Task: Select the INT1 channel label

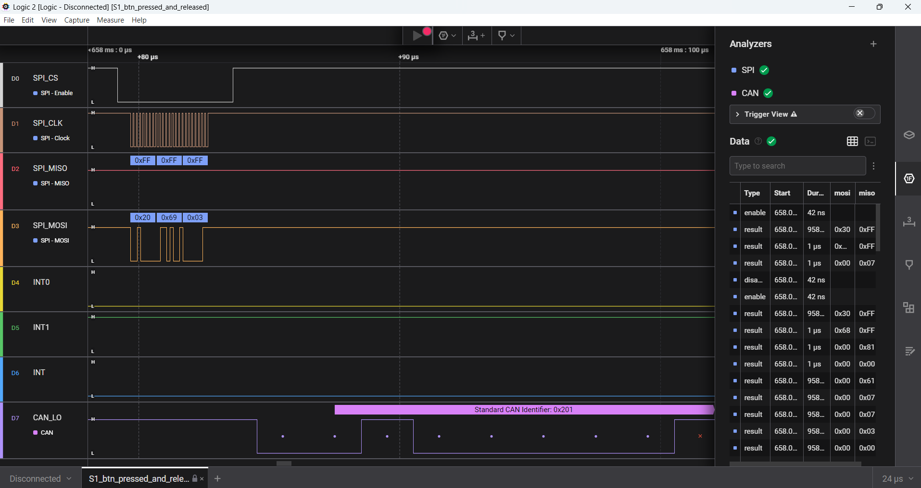Action: coord(41,327)
